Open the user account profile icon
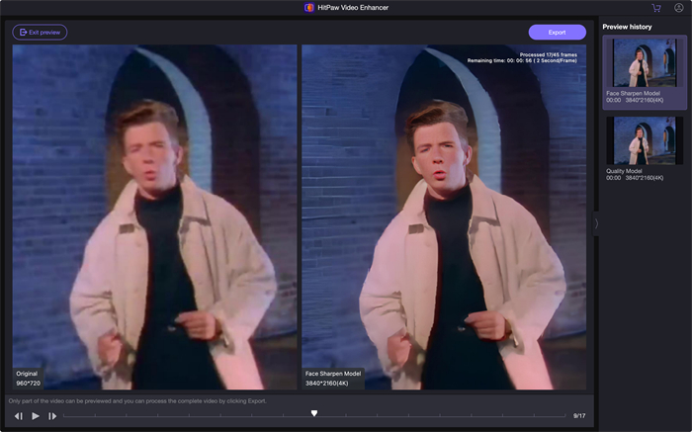Image resolution: width=692 pixels, height=432 pixels. tap(678, 7)
